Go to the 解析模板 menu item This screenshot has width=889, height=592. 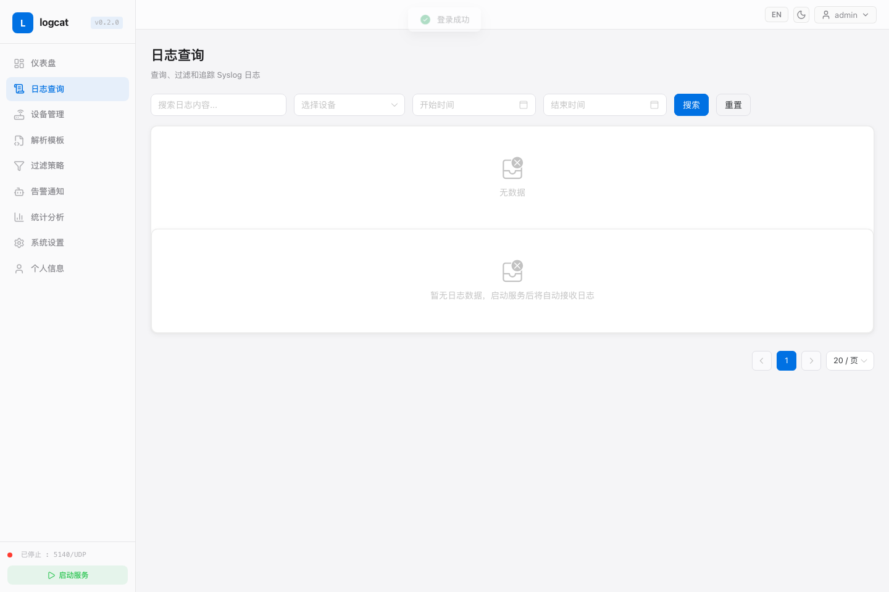67,141
